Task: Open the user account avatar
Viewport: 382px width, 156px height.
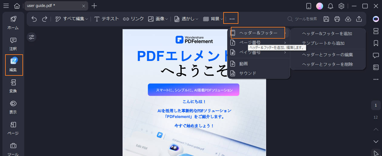Action: tap(319, 6)
